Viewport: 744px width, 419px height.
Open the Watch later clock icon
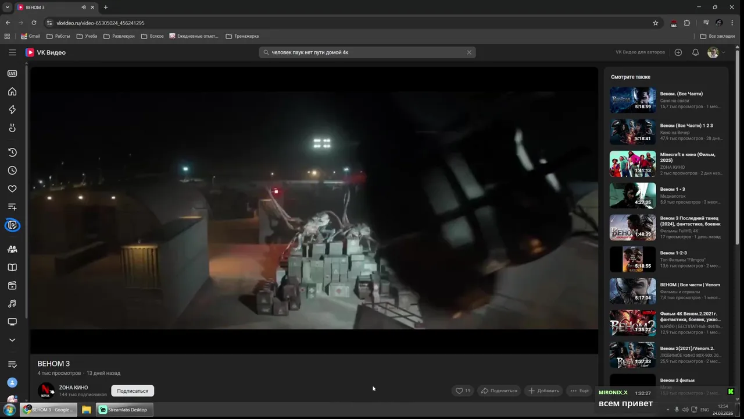12,171
